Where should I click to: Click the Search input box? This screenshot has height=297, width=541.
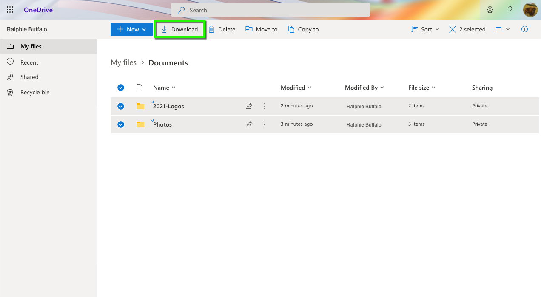tap(270, 10)
